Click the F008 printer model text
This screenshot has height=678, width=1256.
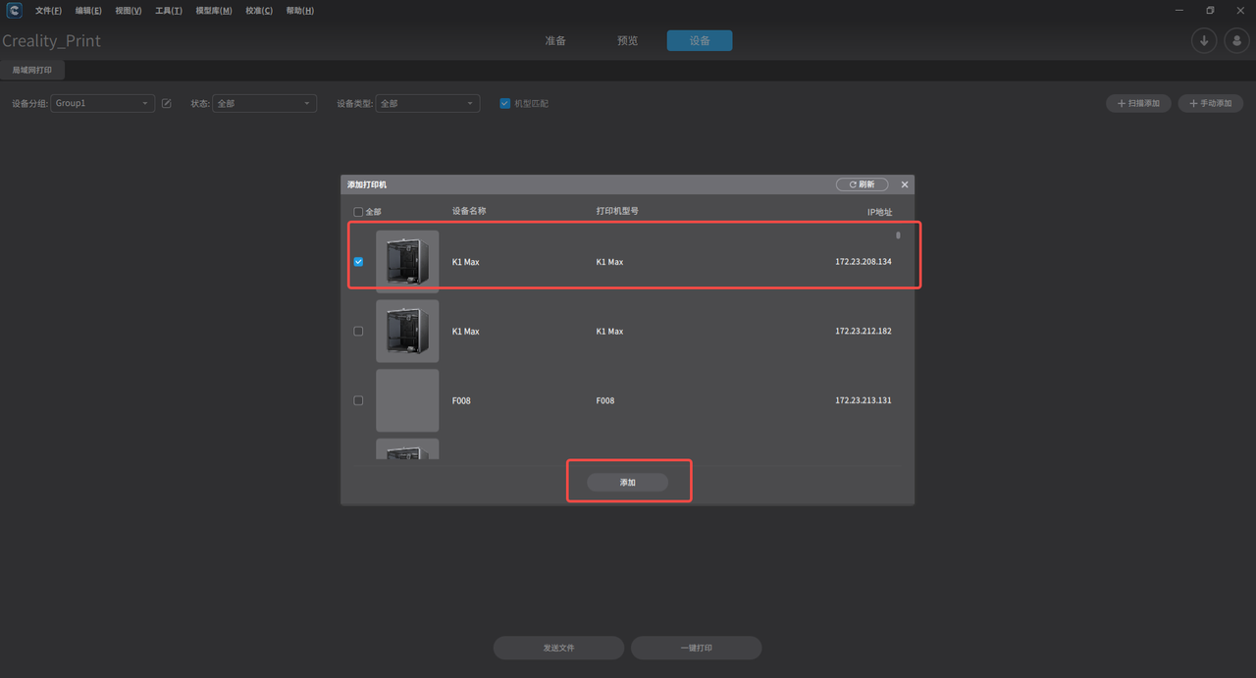(x=605, y=400)
